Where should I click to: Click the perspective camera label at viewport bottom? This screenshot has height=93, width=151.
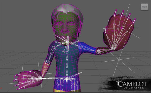click(x=73, y=90)
